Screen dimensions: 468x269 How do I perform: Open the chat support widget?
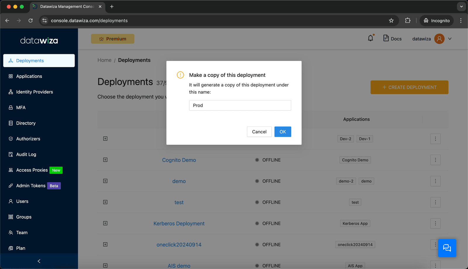coord(447,248)
